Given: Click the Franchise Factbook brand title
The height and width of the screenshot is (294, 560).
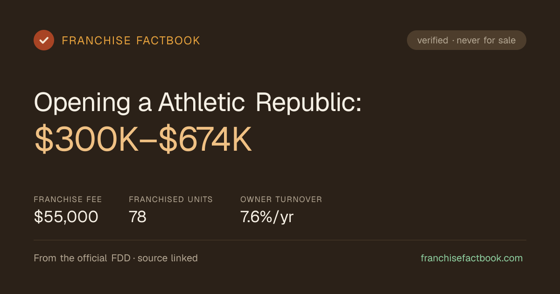Looking at the screenshot, I should coord(131,41).
